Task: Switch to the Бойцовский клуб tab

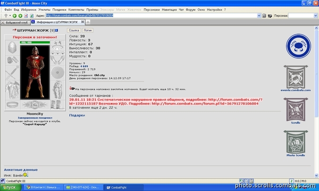Action: click(x=15, y=22)
